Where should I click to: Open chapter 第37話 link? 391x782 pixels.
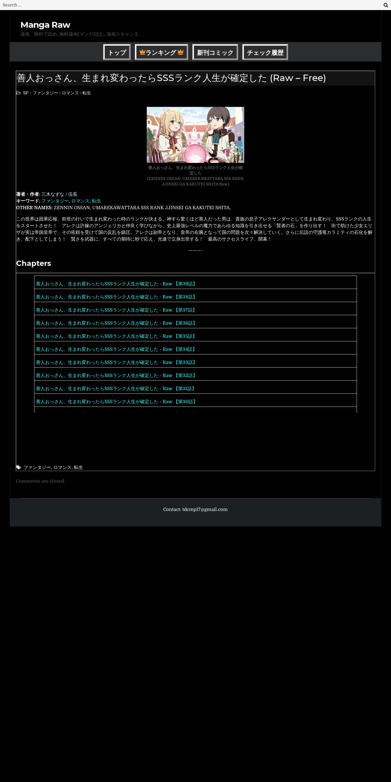[116, 310]
